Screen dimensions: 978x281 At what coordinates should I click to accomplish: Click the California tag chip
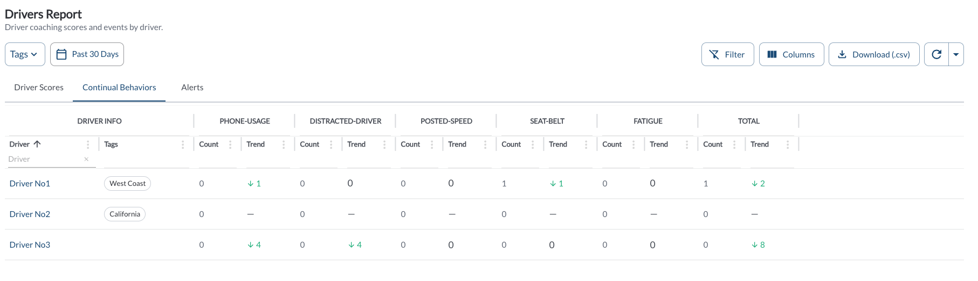point(125,214)
